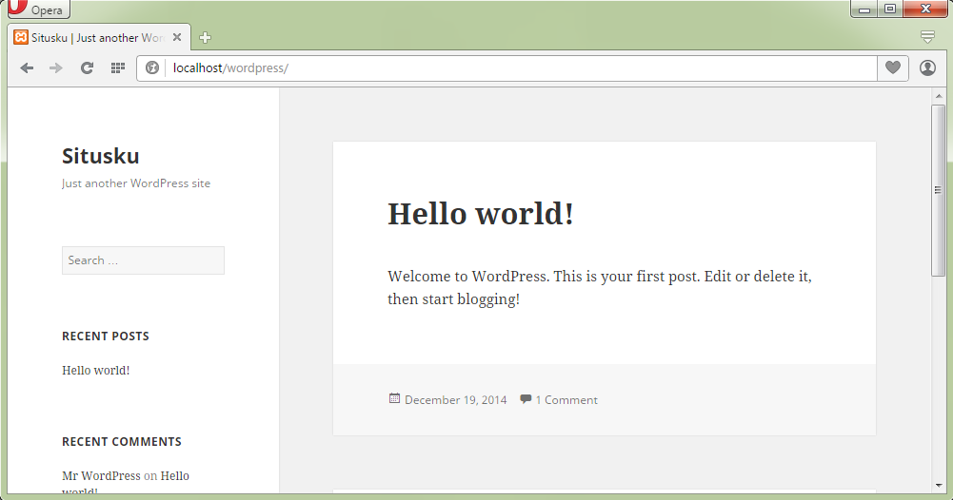Go back using the back arrow
The height and width of the screenshot is (500, 953).
[27, 68]
